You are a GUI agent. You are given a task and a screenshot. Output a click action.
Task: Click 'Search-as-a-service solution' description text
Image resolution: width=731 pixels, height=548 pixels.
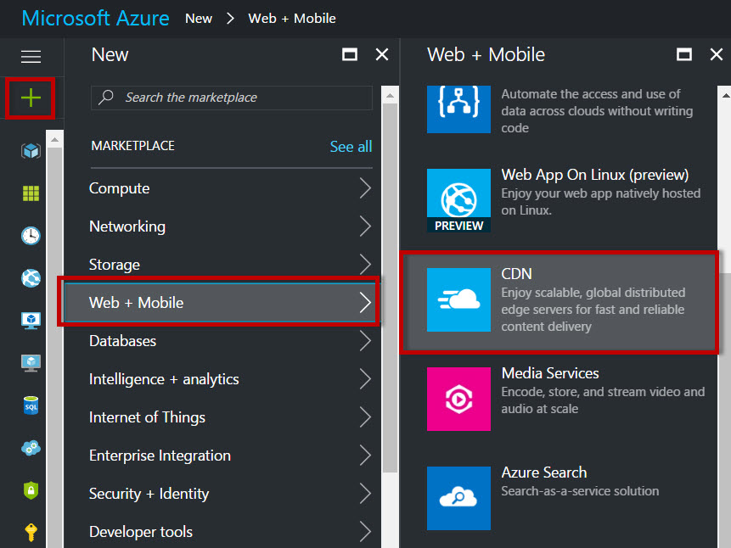(x=580, y=490)
